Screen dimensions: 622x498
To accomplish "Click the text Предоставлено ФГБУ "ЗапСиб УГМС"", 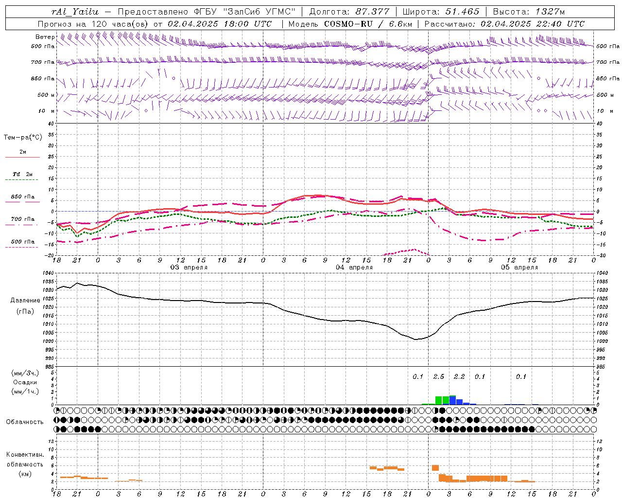I will point(207,12).
